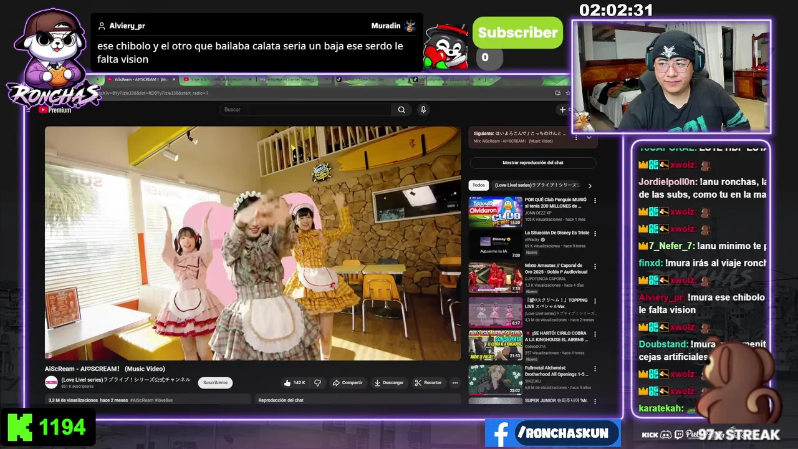Click the Descargar download button

[389, 382]
